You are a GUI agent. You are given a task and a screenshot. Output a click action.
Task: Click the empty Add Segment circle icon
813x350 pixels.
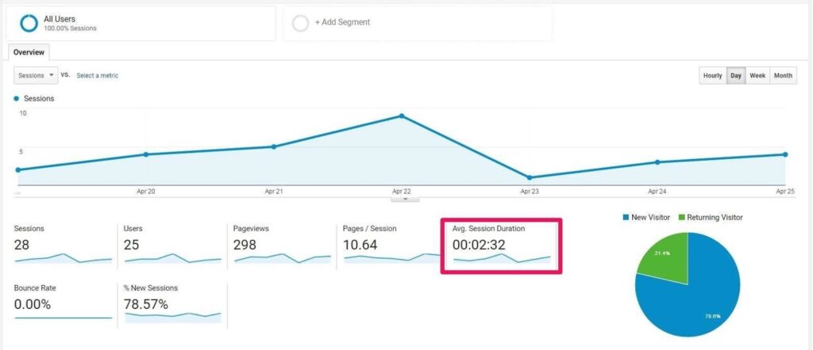point(301,23)
